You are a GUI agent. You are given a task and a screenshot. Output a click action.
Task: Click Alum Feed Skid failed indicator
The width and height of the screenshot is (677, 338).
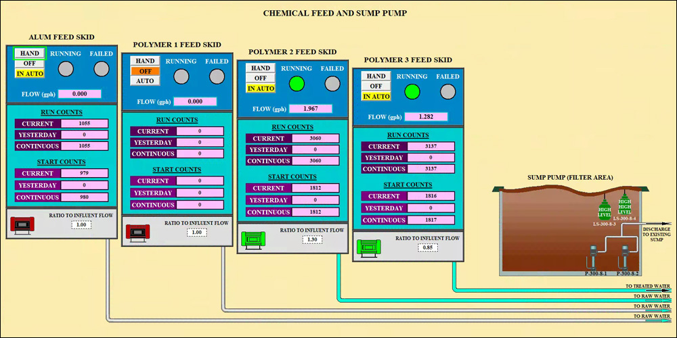pos(101,68)
